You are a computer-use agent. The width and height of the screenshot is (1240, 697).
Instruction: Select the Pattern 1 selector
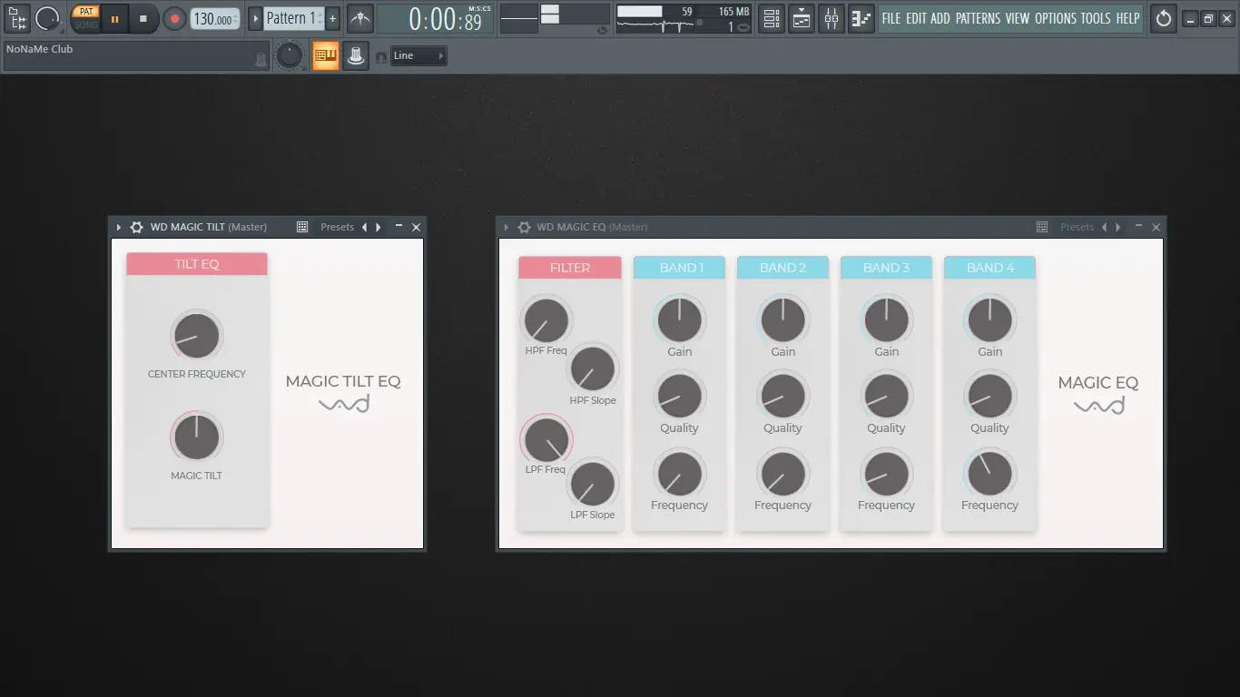(x=293, y=18)
